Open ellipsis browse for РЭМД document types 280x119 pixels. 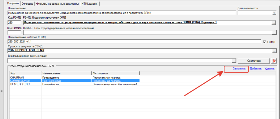pyautogui.click(x=273, y=23)
